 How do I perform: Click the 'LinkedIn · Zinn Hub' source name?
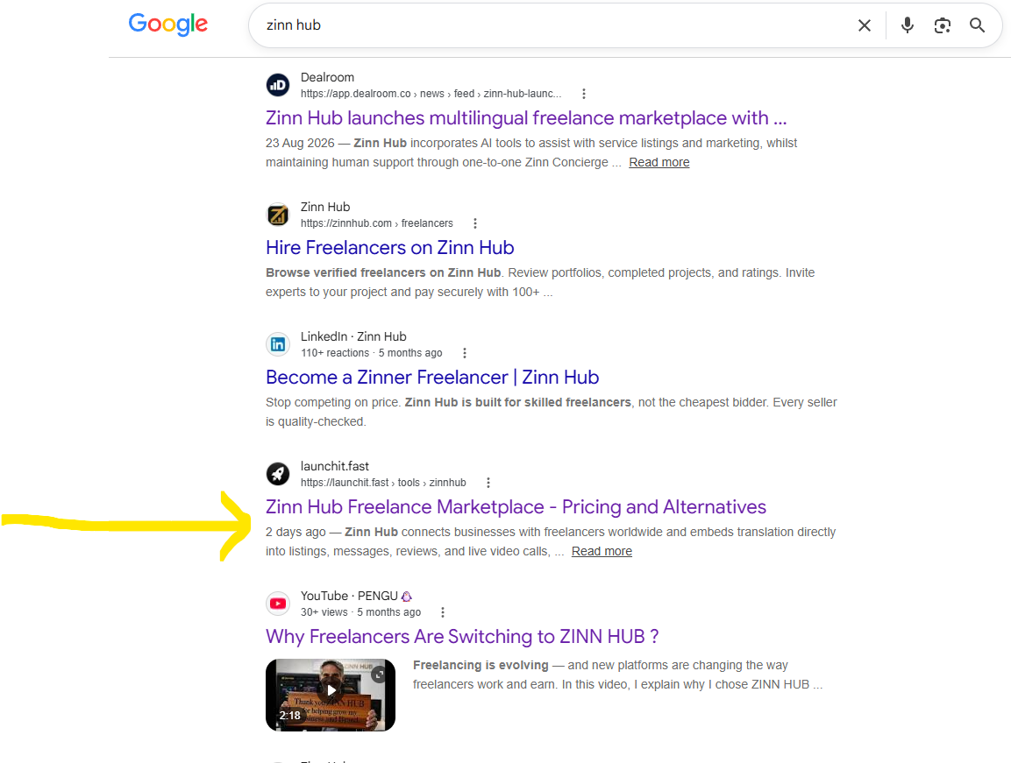click(353, 336)
